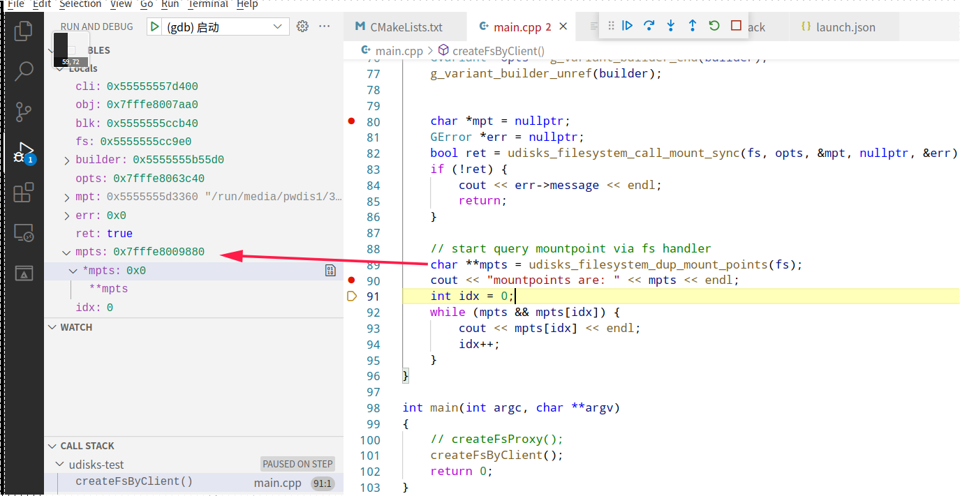Collapse the WATCH section
The width and height of the screenshot is (960, 496).
tap(52, 327)
